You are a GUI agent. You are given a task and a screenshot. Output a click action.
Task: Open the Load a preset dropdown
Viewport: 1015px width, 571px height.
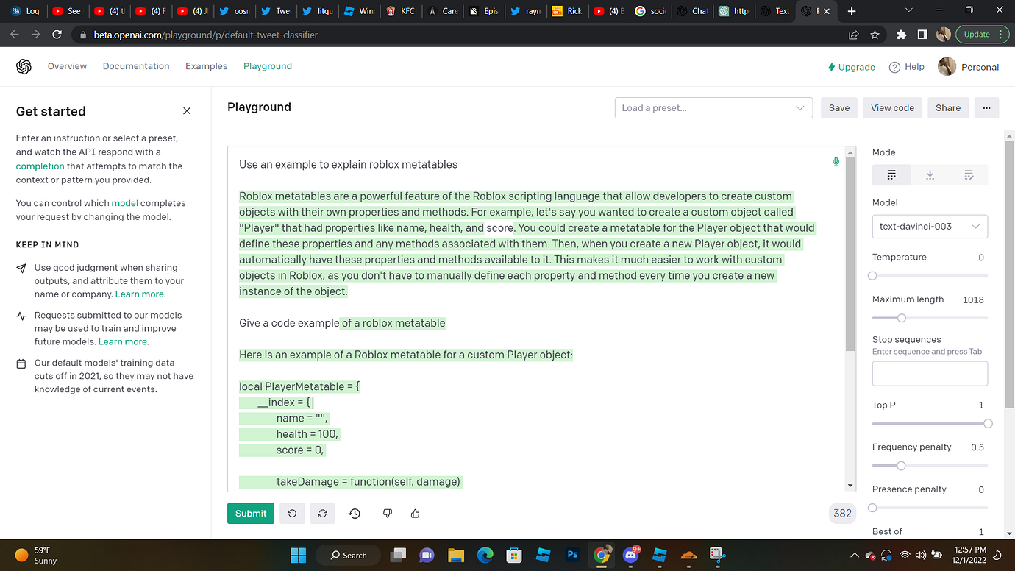point(712,107)
